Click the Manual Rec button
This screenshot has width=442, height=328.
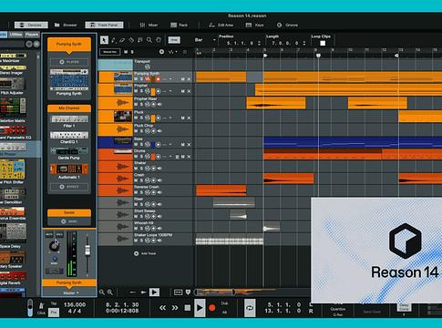tap(110, 52)
